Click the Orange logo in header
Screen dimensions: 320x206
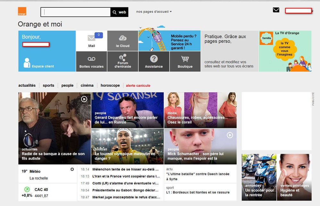(x=22, y=12)
